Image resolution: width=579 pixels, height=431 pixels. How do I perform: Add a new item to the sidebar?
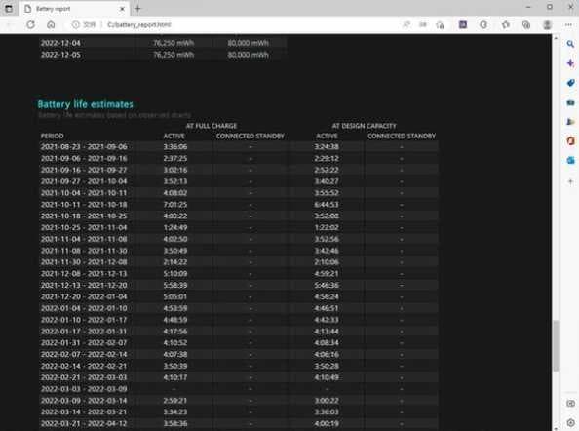click(x=570, y=181)
